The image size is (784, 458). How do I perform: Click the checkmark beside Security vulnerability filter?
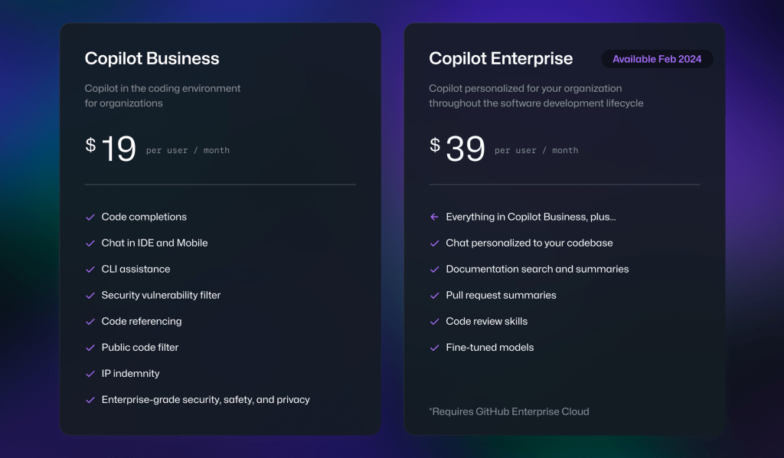point(90,295)
